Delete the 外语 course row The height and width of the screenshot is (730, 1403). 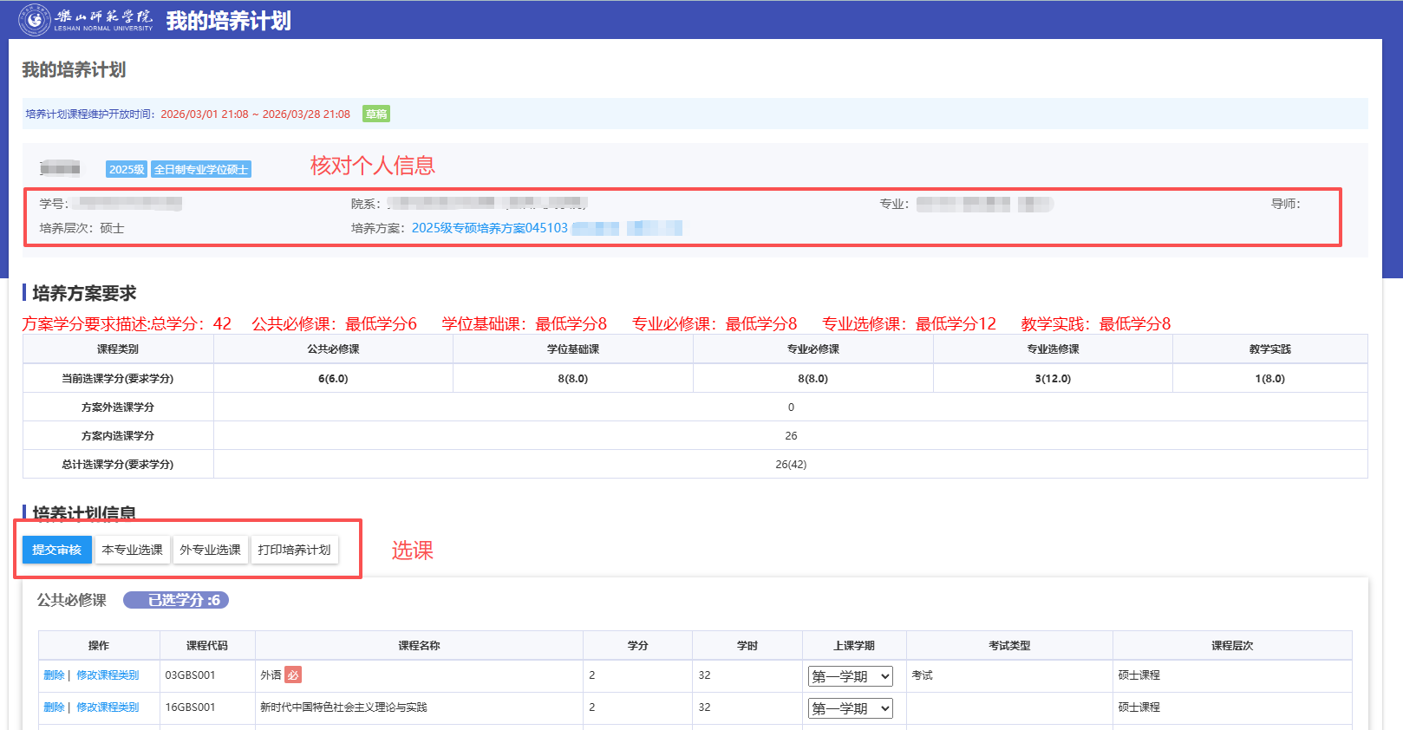coord(54,675)
